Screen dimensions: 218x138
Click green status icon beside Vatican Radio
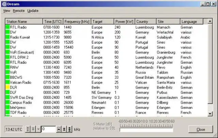[7, 82]
